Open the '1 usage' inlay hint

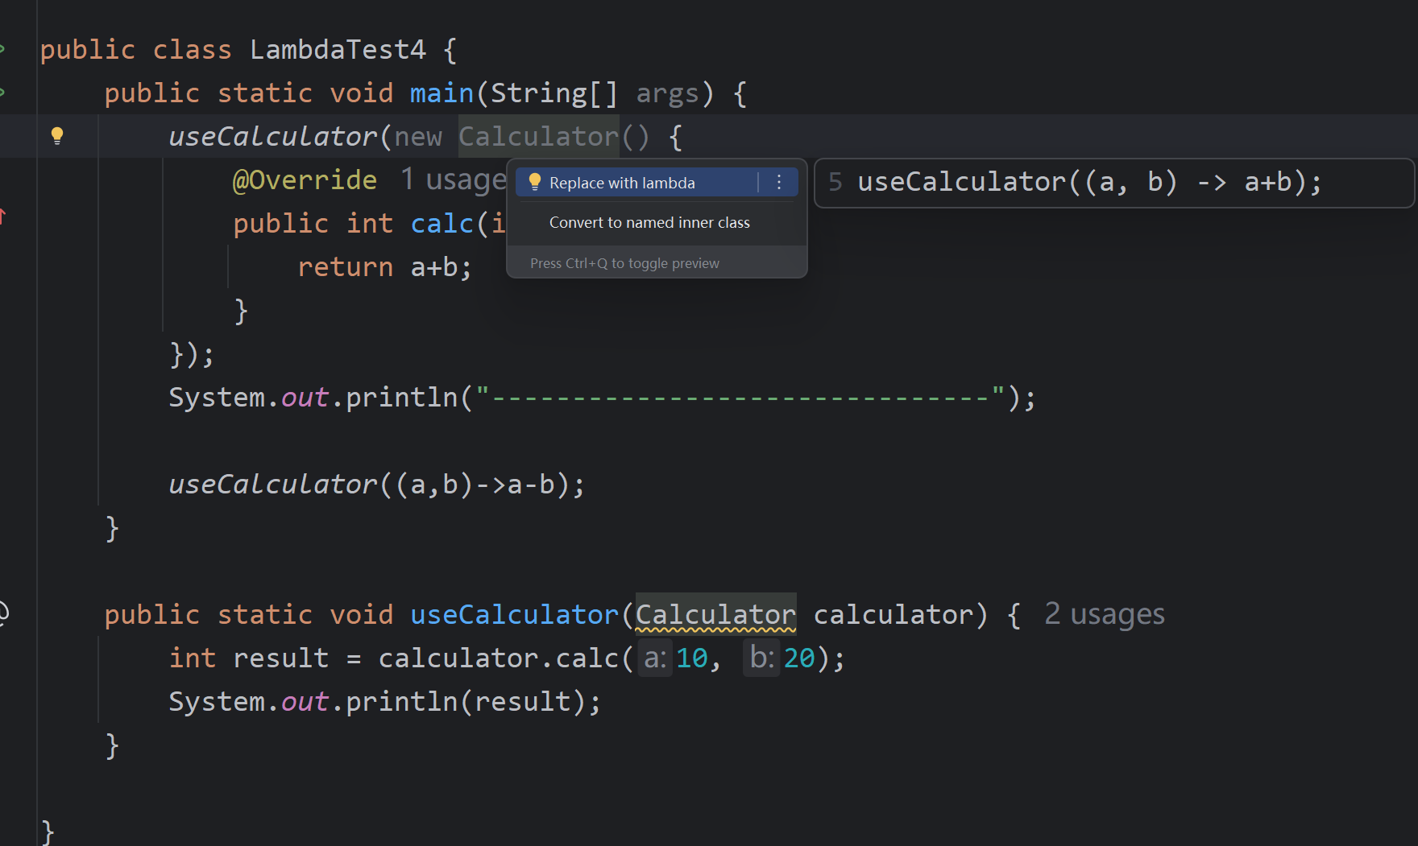[454, 180]
